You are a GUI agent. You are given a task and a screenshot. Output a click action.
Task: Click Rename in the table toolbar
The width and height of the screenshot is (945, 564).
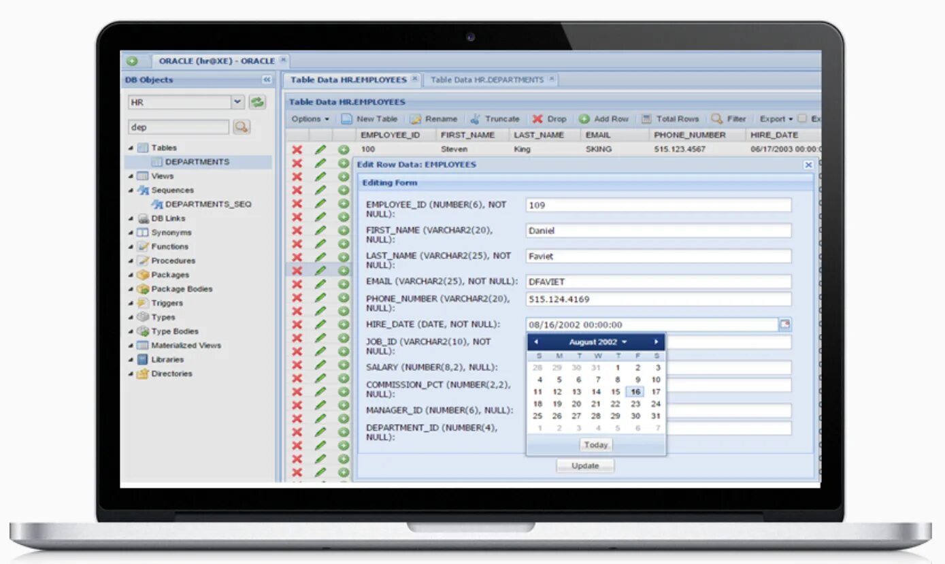[433, 118]
